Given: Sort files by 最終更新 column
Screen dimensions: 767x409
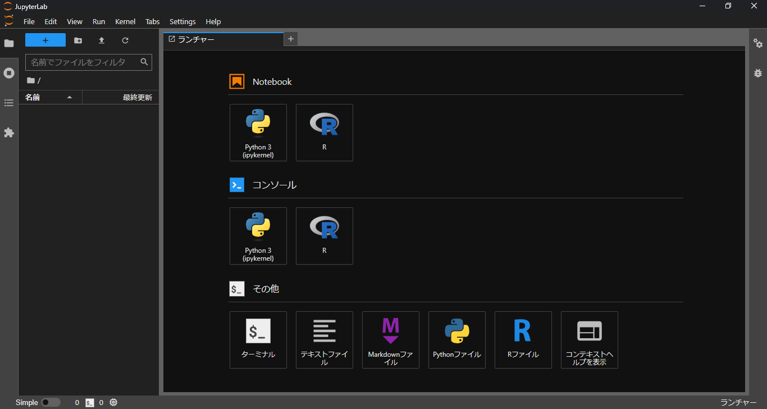Looking at the screenshot, I should pos(121,97).
